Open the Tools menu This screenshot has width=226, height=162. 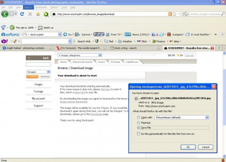click(x=64, y=7)
